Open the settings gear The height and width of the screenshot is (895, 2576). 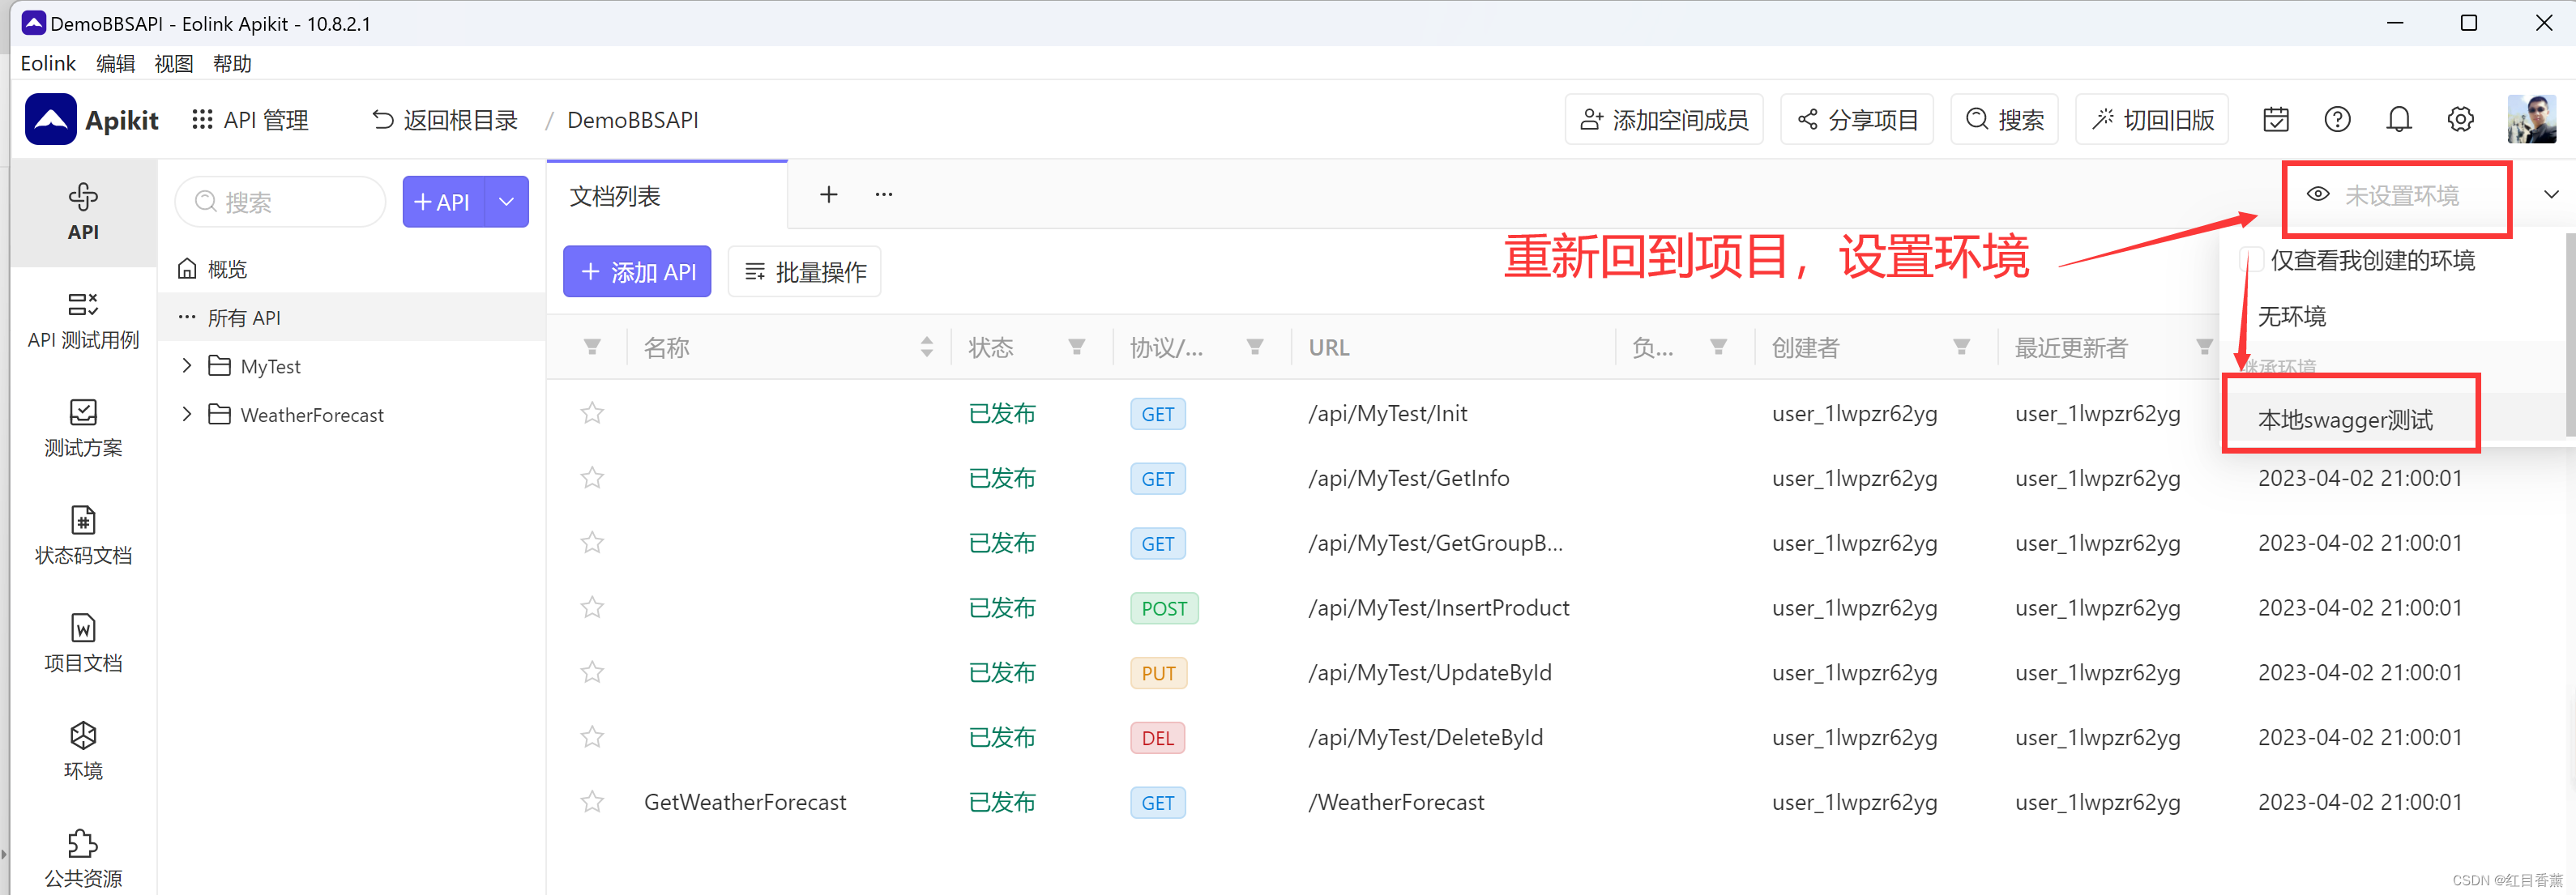tap(2461, 119)
